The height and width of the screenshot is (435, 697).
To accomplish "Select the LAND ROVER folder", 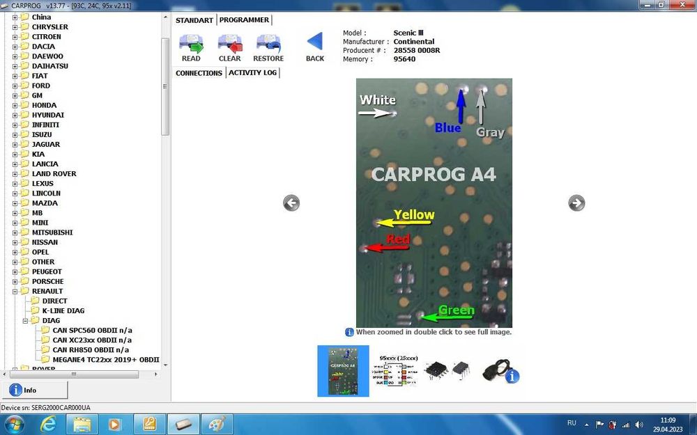I will tap(54, 173).
